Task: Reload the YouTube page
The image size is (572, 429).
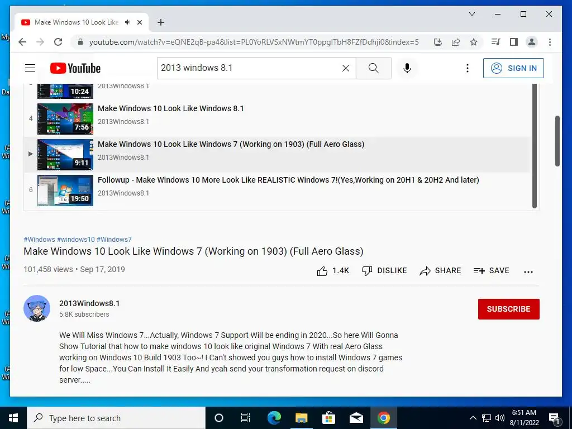Action: (x=58, y=42)
